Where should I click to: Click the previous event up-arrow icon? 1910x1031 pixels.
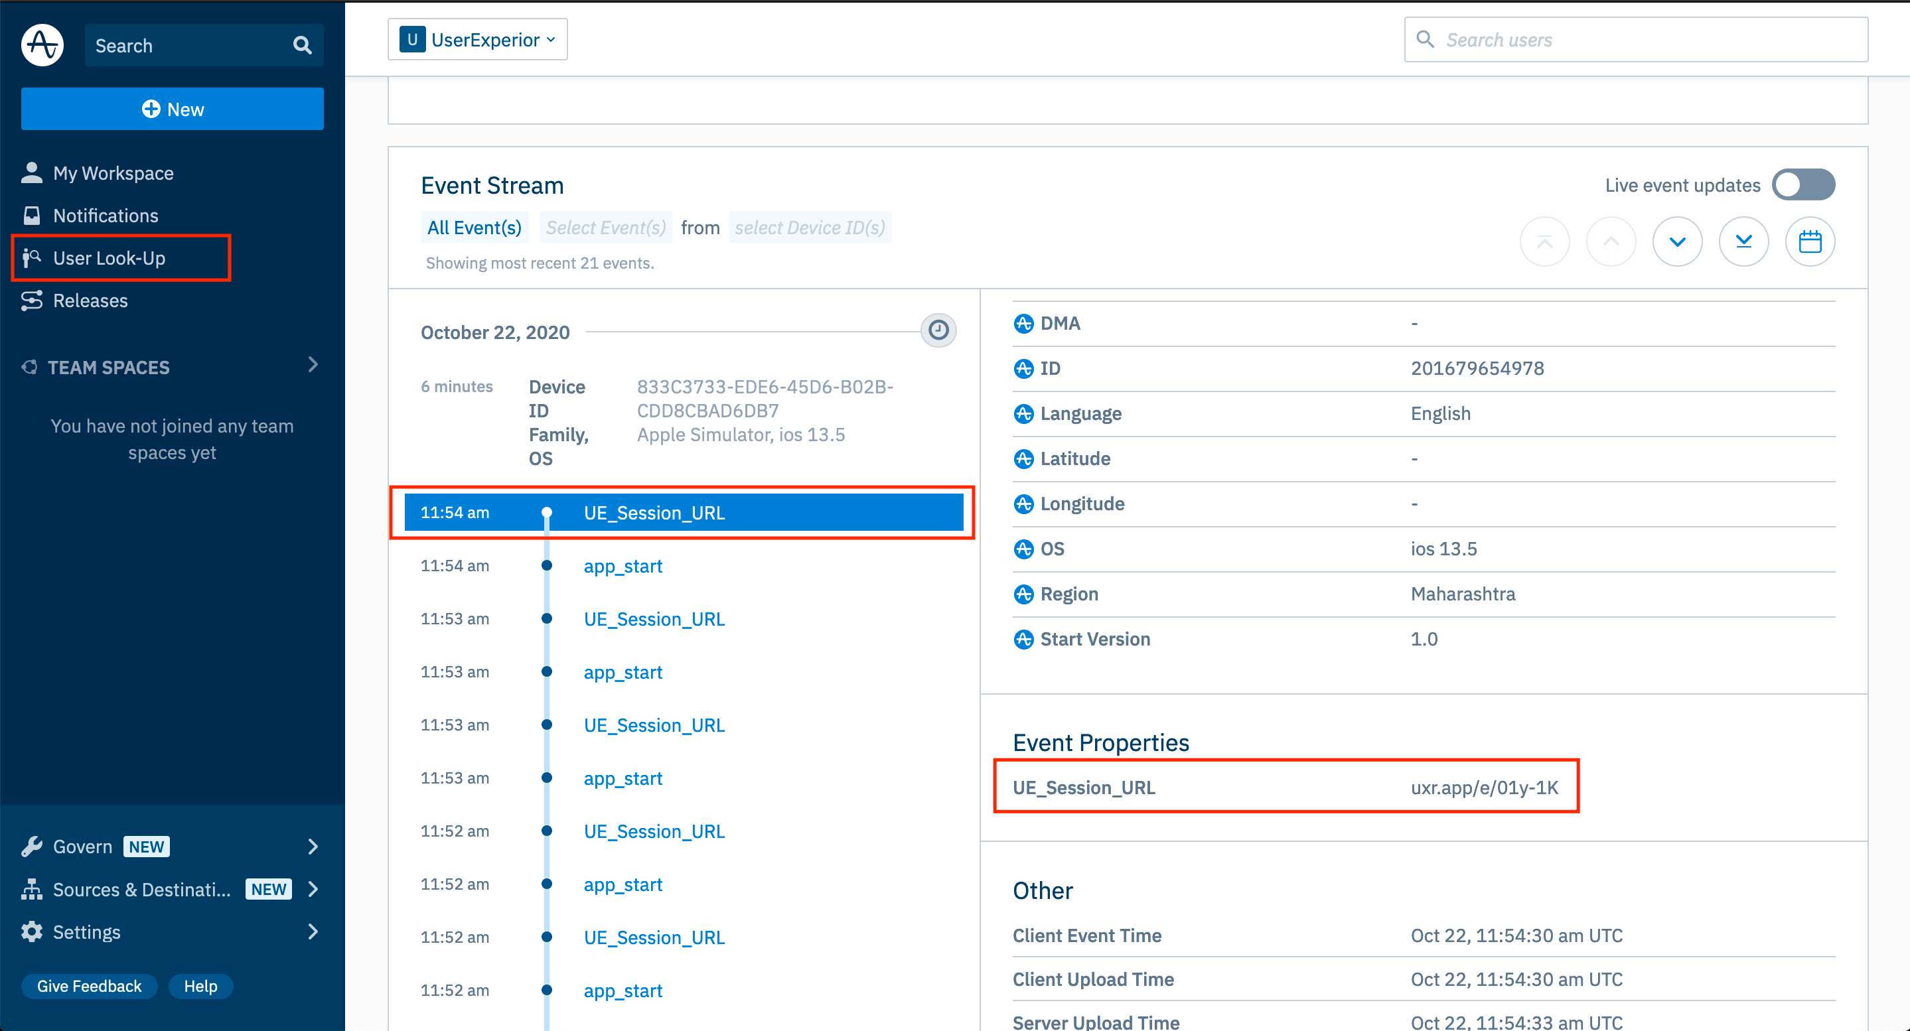[1611, 241]
